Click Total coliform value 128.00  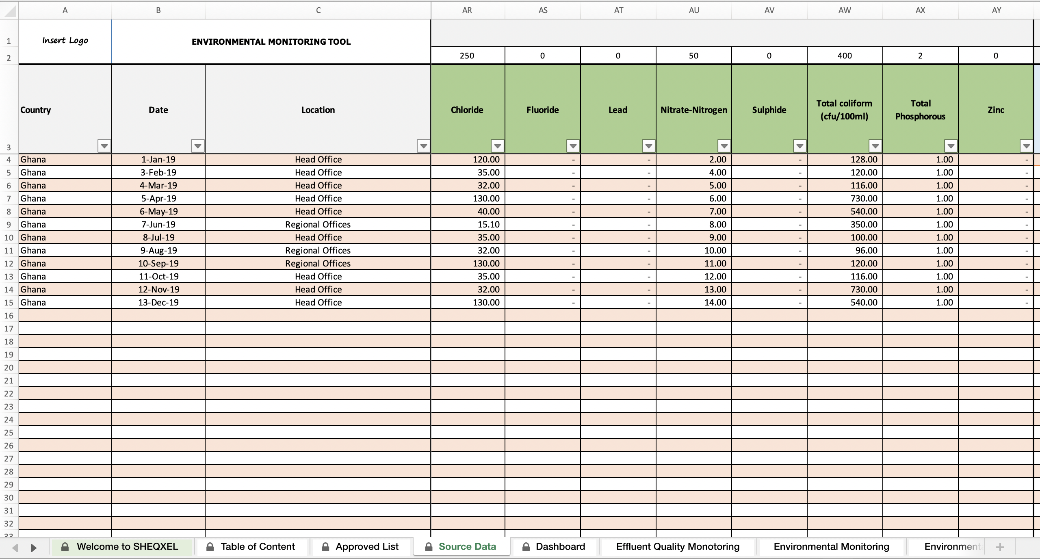pyautogui.click(x=845, y=160)
